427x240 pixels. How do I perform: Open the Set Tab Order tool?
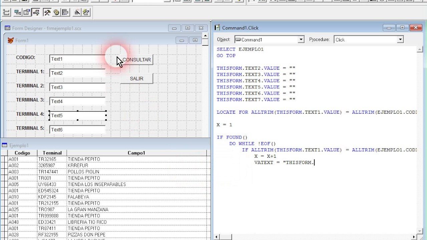coord(6,13)
